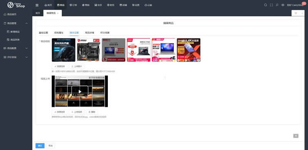Expand the 评价咨询 sidebar group

[x=16, y=57]
